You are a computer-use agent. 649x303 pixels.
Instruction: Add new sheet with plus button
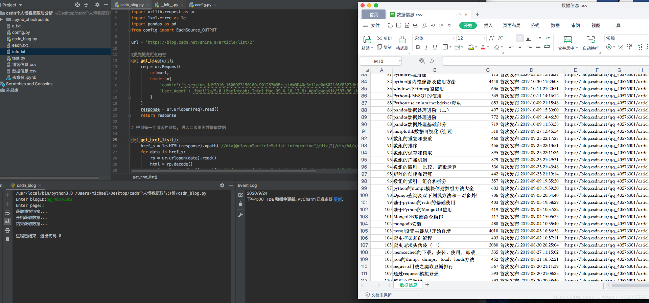[427, 285]
